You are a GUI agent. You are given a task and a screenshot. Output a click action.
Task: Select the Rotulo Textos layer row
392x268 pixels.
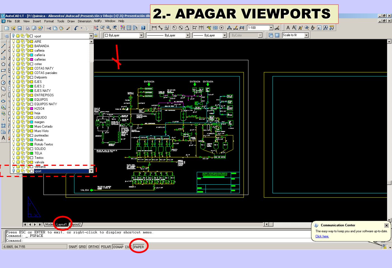coord(50,144)
